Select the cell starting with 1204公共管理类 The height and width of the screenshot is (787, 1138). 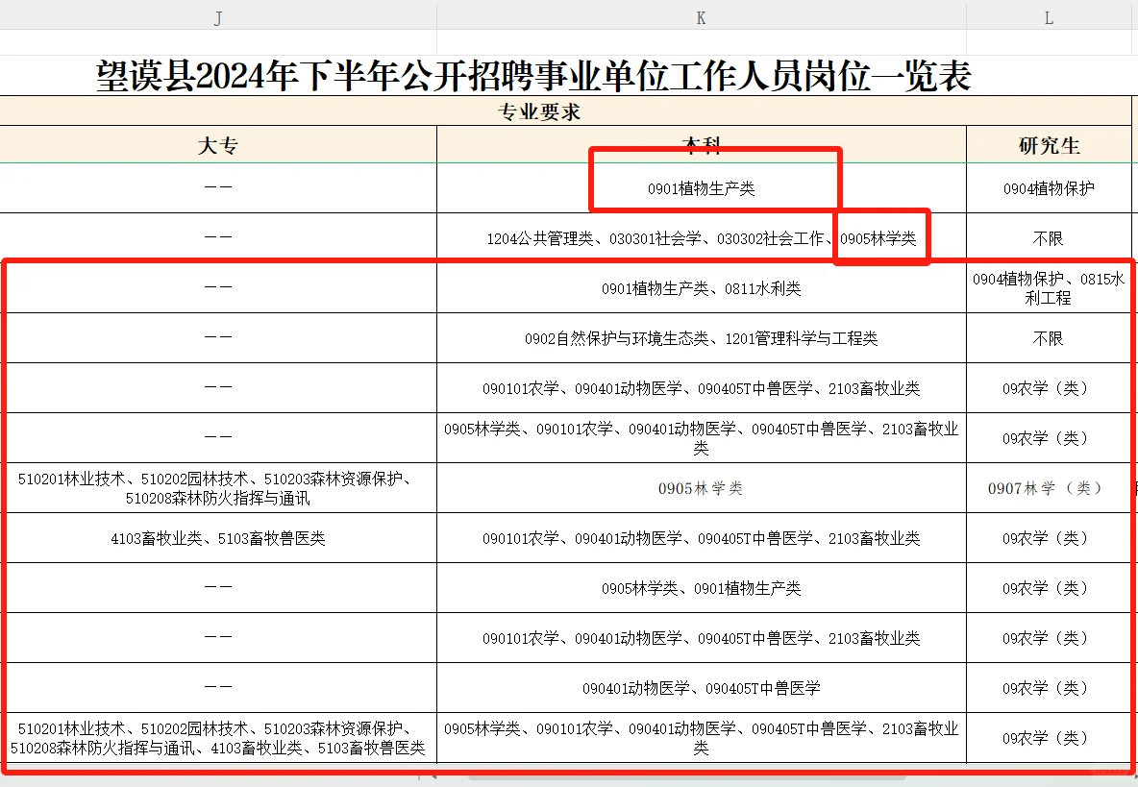click(x=701, y=238)
